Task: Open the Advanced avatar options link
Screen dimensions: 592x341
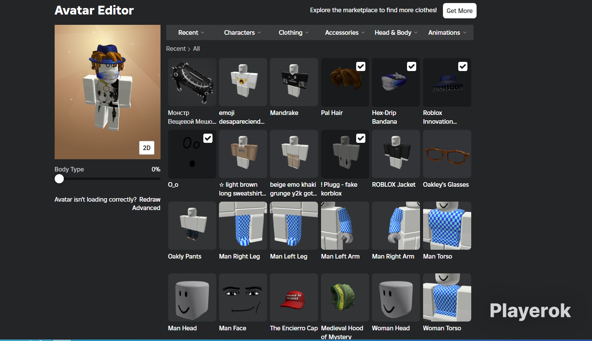Action: pyautogui.click(x=146, y=208)
